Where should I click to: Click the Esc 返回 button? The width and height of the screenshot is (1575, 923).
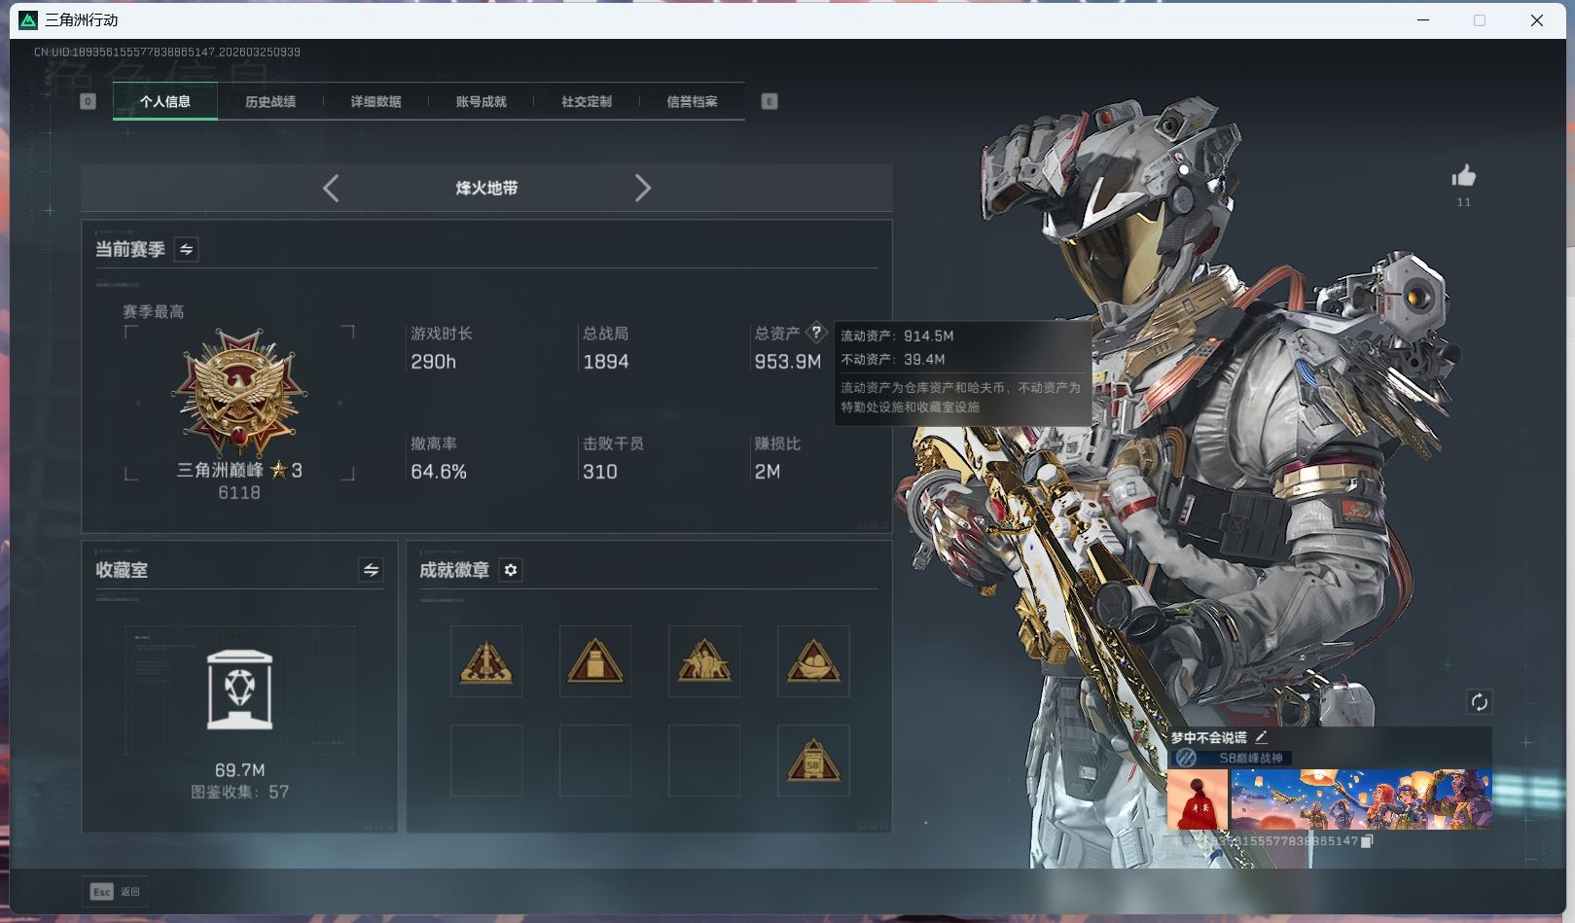coord(116,891)
